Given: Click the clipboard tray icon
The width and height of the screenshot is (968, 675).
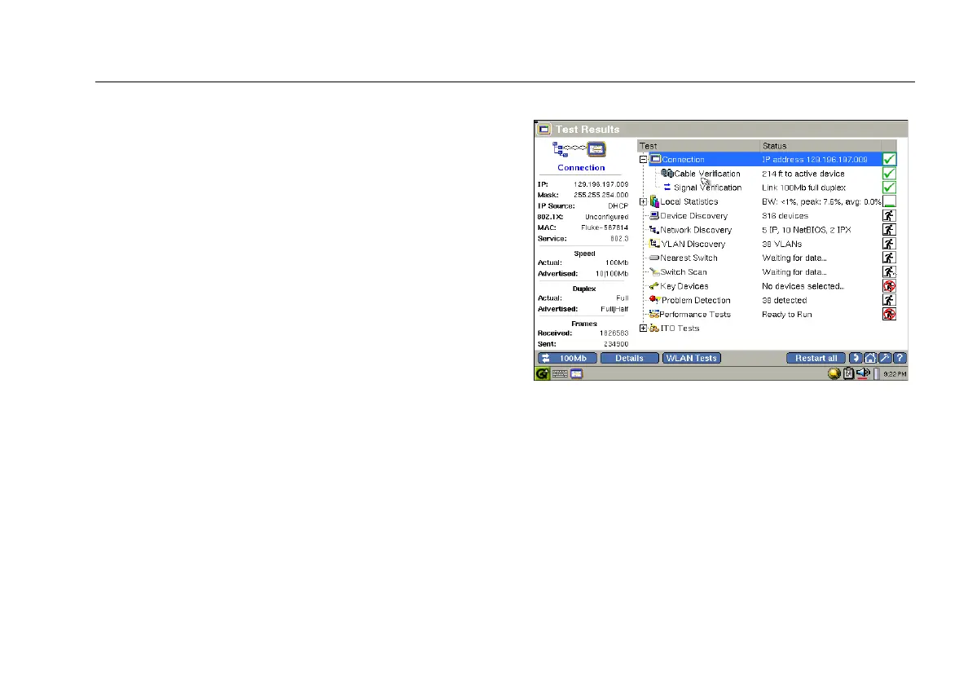Looking at the screenshot, I should pos(849,373).
